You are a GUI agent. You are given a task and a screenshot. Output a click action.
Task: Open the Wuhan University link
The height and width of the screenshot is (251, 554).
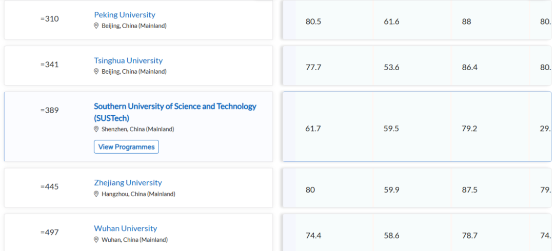point(126,228)
